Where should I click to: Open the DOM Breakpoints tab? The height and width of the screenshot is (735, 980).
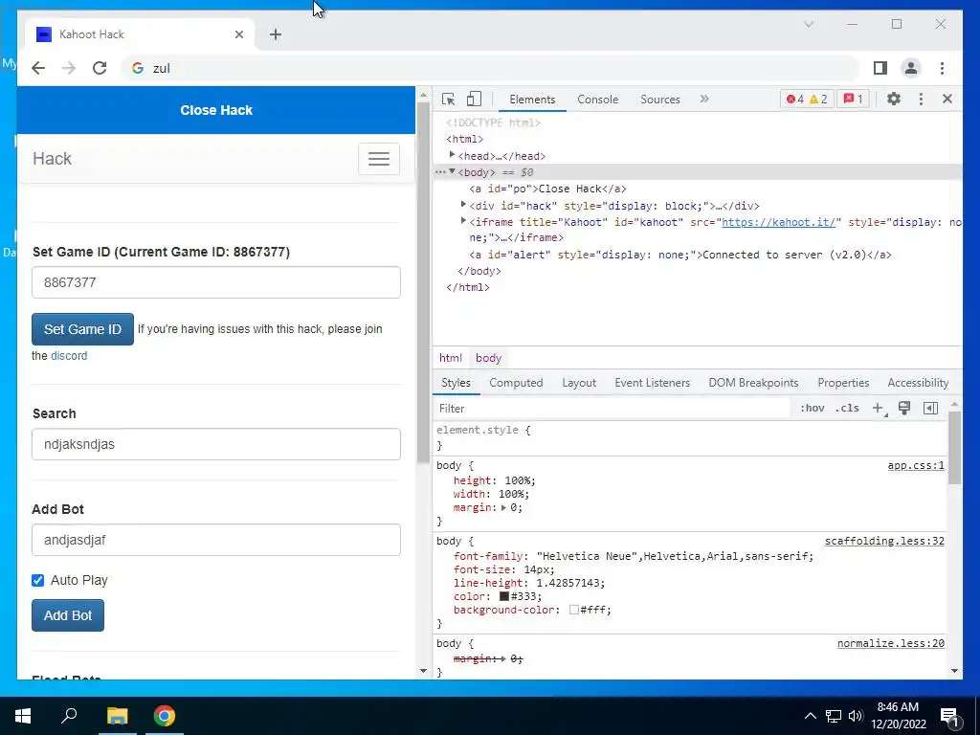point(753,383)
